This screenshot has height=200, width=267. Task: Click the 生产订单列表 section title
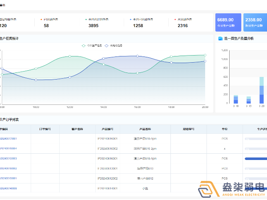tap(9, 120)
